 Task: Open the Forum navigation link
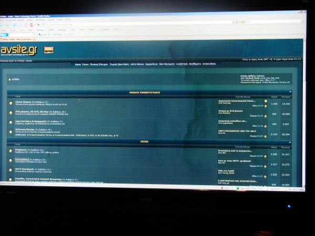click(86, 65)
